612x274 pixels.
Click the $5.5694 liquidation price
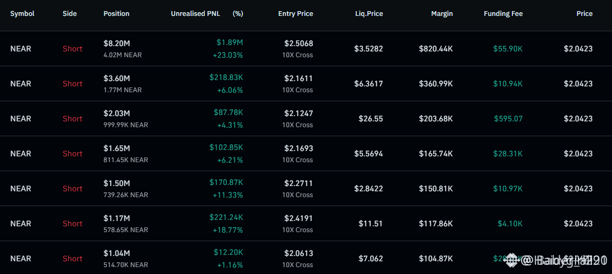point(368,154)
